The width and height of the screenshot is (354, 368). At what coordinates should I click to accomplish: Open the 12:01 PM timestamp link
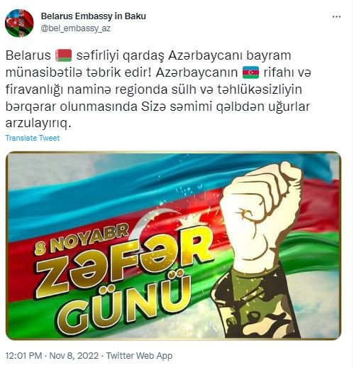point(23,356)
